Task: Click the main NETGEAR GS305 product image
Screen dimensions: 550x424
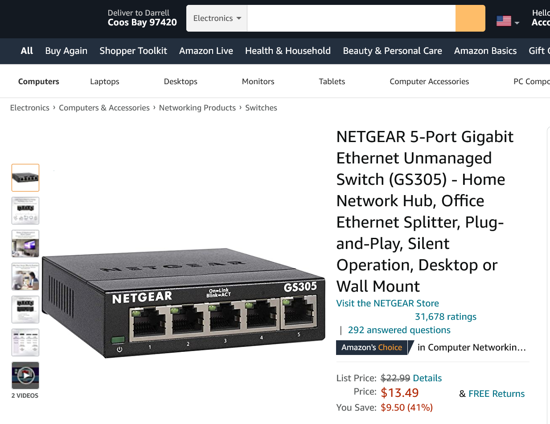Action: pos(184,303)
